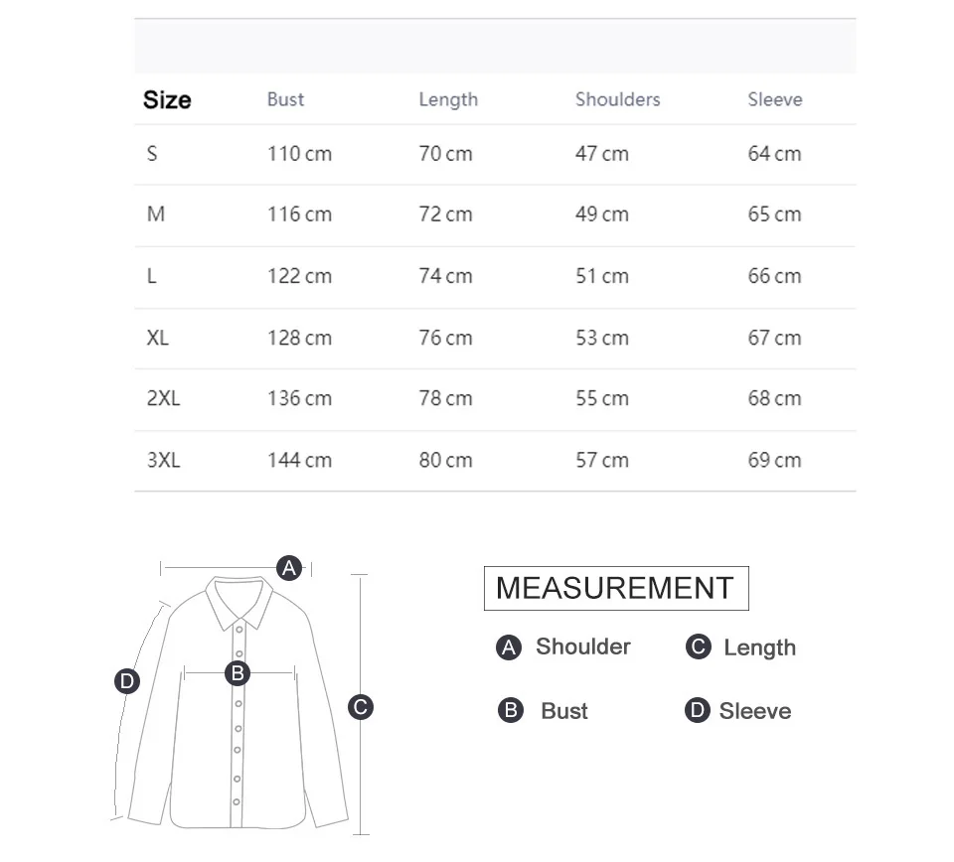This screenshot has width=954, height=862.
Task: Click the C marker beside shirt length line
Action: coord(360,707)
